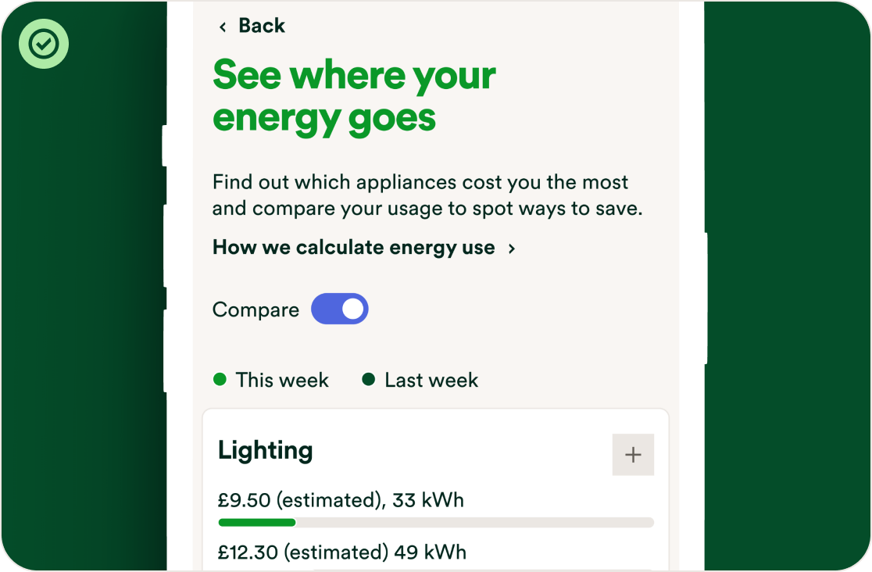This screenshot has width=872, height=572.
Task: Click the £9.50 (estimated), 33 kWh text
Action: [x=341, y=500]
